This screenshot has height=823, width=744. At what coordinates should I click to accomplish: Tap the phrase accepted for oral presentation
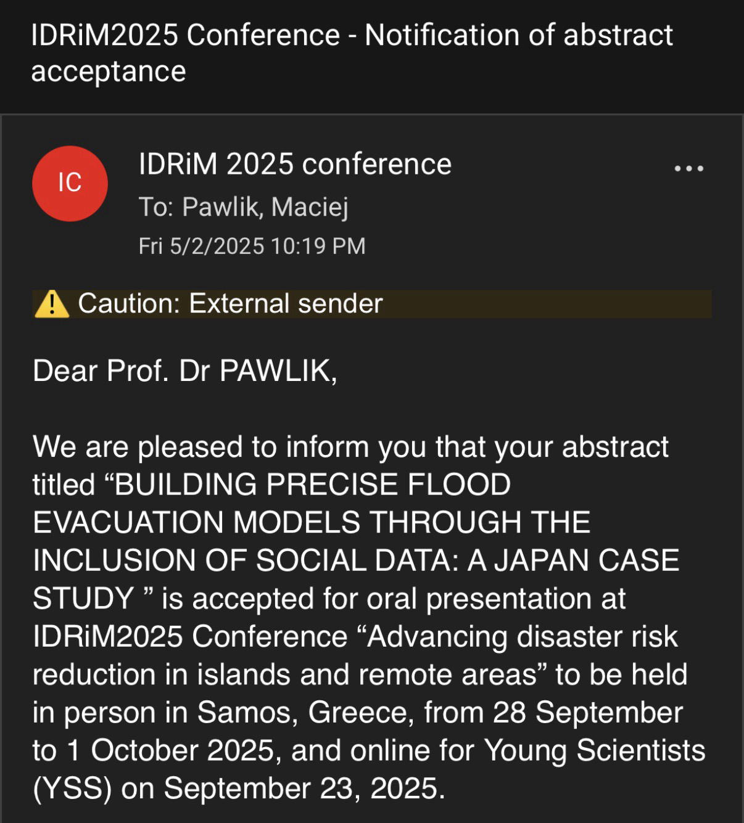[x=392, y=599]
